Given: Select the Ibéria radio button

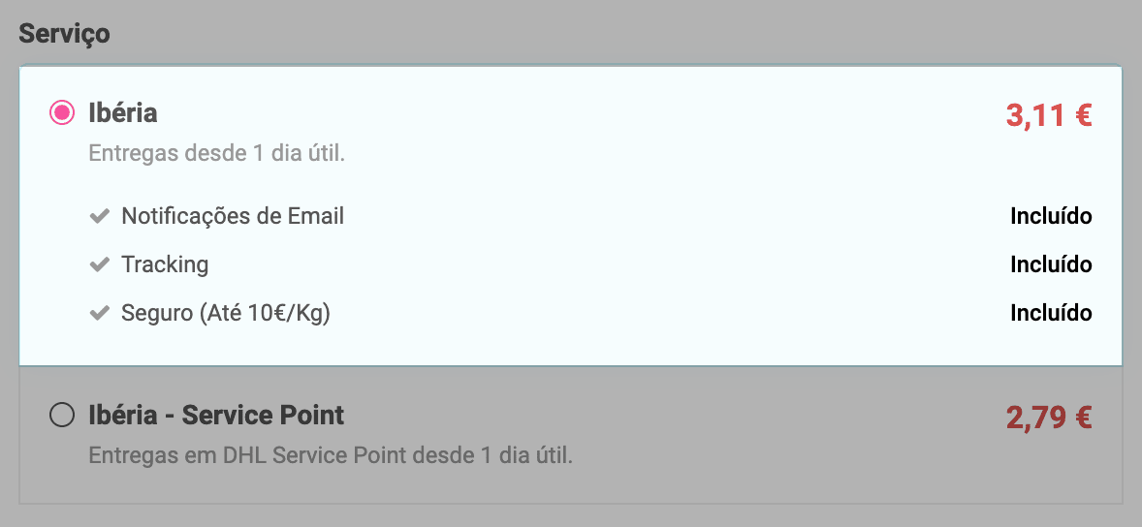Looking at the screenshot, I should click(x=62, y=113).
